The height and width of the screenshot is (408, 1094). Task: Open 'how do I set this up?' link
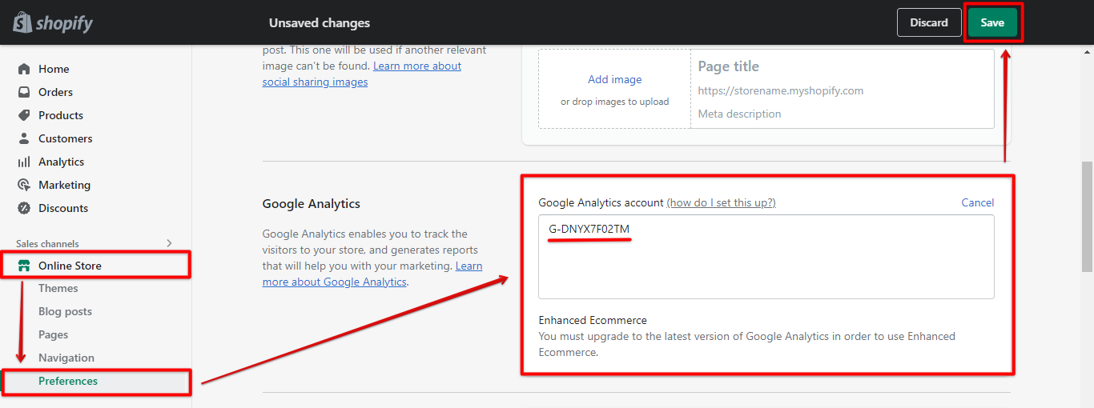(721, 202)
